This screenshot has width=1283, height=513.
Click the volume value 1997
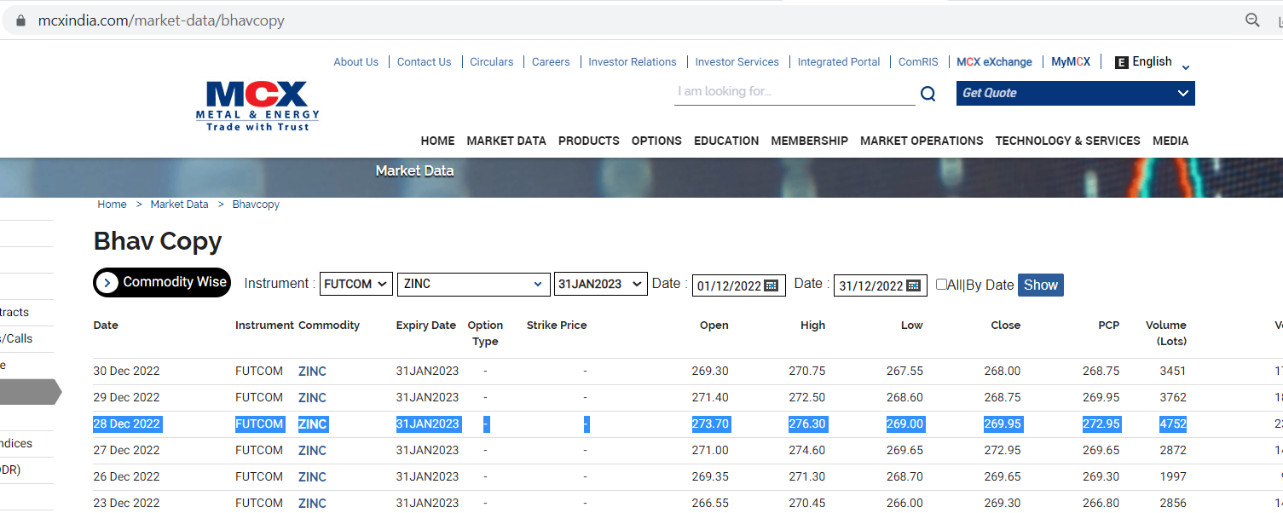click(1173, 476)
